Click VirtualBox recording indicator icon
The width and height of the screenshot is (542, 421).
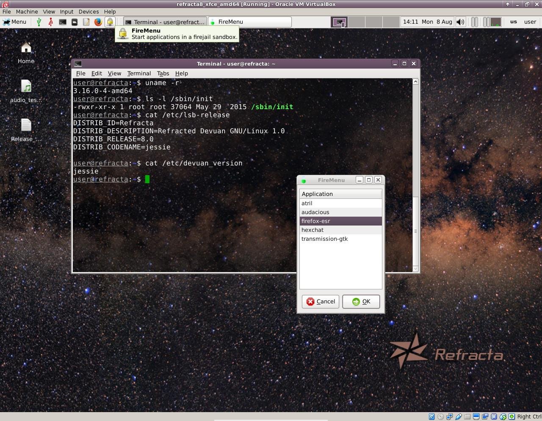point(485,417)
